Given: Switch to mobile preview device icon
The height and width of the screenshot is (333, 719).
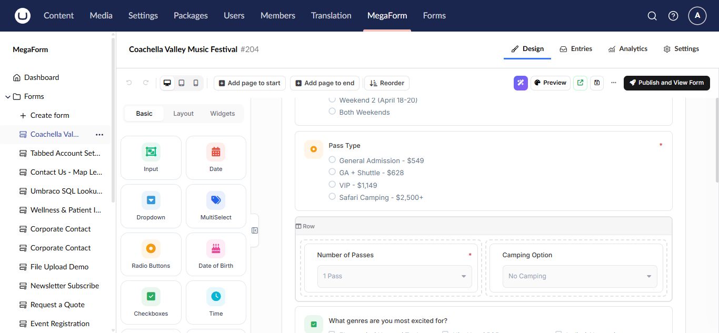Looking at the screenshot, I should [x=196, y=83].
